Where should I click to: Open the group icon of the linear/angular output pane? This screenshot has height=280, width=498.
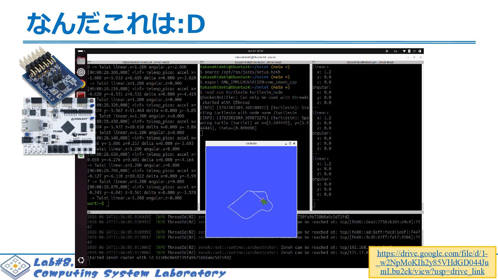314,62
